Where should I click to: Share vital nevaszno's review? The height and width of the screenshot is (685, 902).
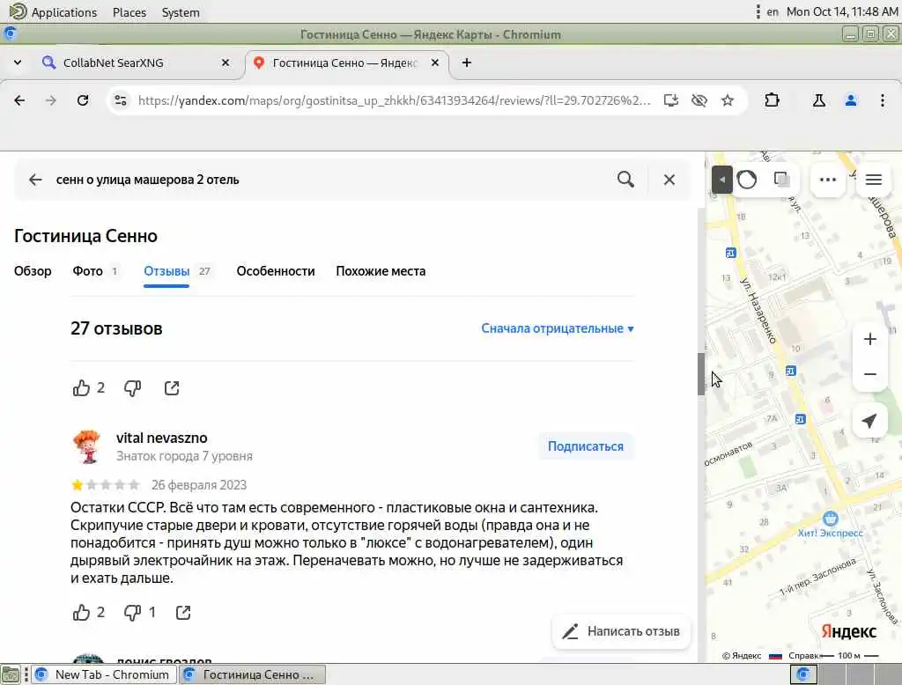183,613
